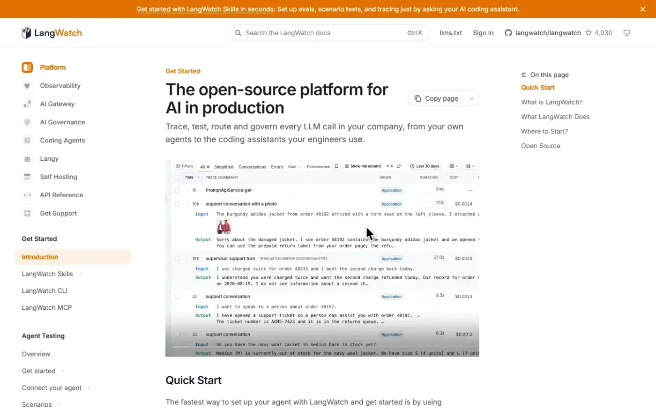Dismiss the orange announcement banner
Image resolution: width=656 pixels, height=410 pixels.
(x=643, y=9)
